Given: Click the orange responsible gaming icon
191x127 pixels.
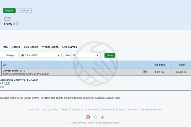Looking at the screenshot, I should pyautogui.click(x=102, y=117).
